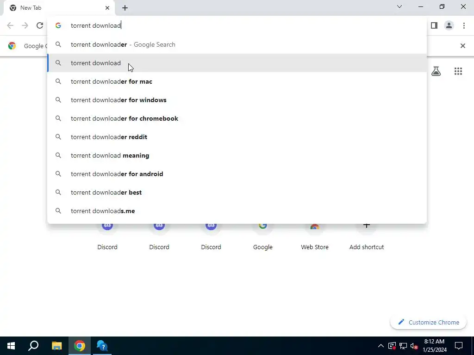Image resolution: width=474 pixels, height=355 pixels.
Task: Open the Windows Start menu
Action: 11,346
